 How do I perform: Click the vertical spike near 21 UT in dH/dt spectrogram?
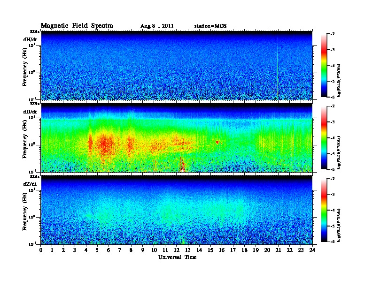point(277,68)
